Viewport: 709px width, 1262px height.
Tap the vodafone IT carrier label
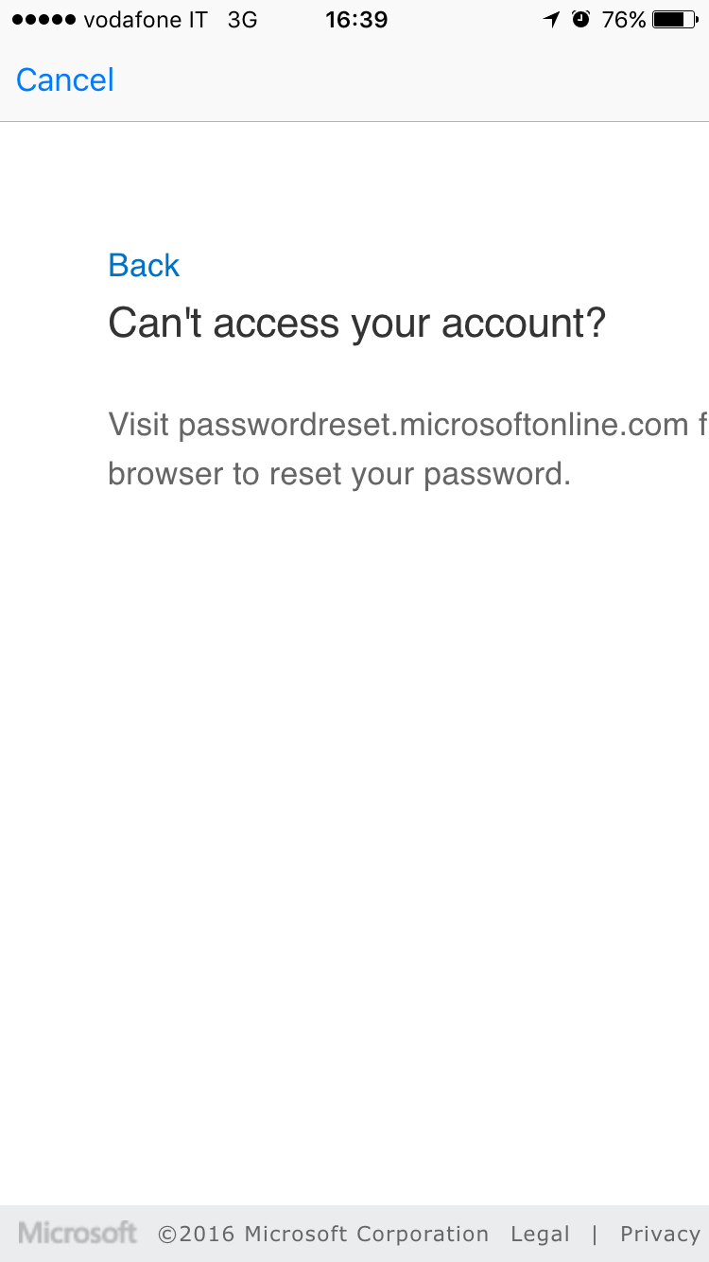(146, 20)
